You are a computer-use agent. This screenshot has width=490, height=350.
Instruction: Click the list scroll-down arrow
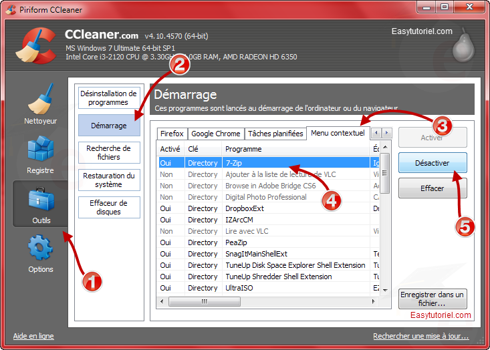click(x=385, y=291)
